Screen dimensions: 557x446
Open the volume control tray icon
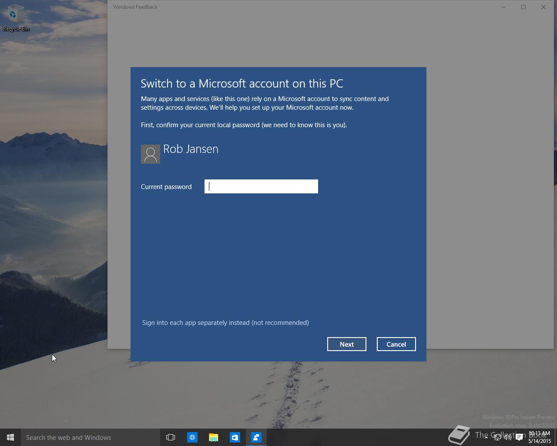coord(508,437)
